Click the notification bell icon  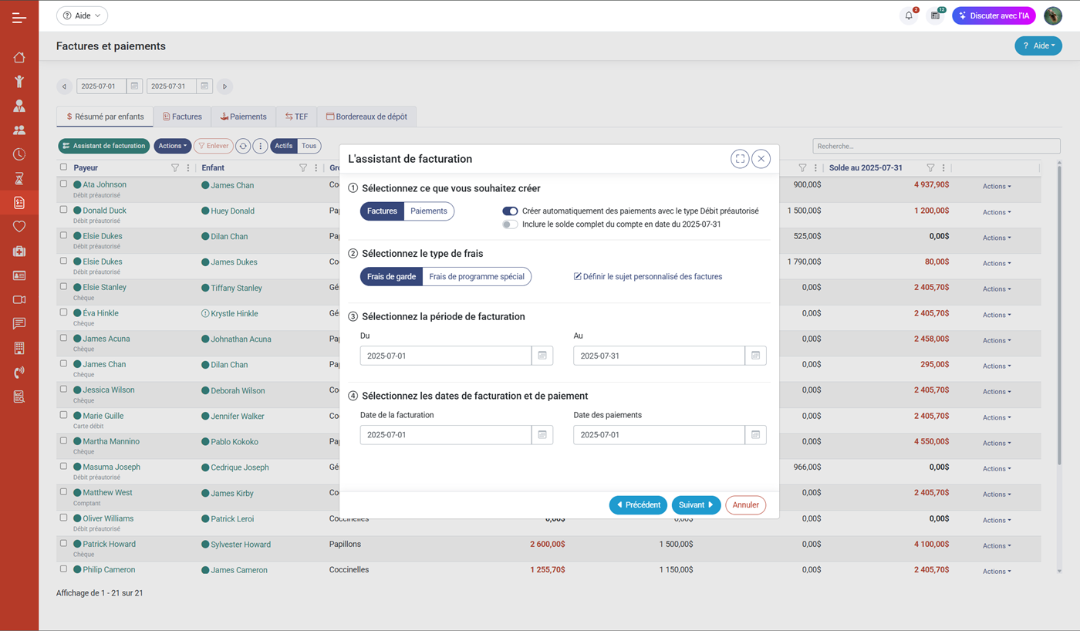click(909, 15)
